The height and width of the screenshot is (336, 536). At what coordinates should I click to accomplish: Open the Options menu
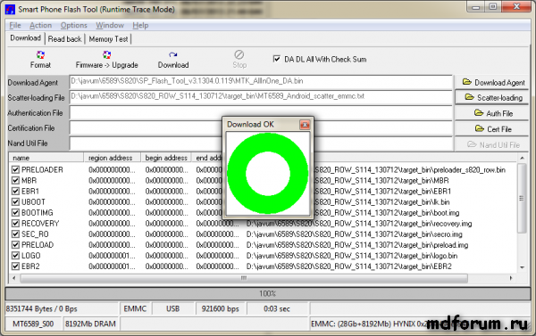click(74, 25)
